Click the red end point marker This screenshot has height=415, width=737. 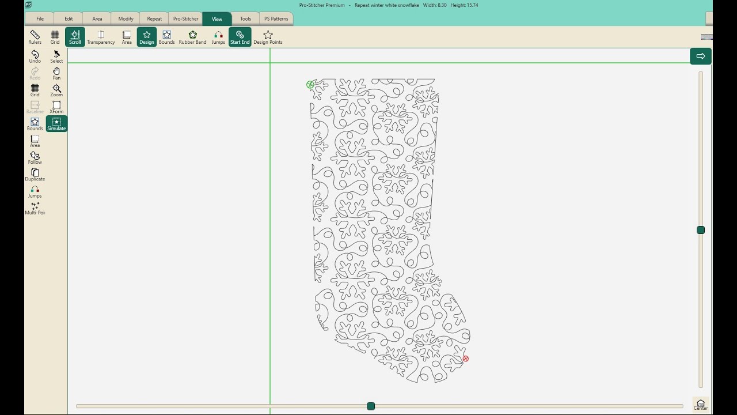pyautogui.click(x=466, y=359)
